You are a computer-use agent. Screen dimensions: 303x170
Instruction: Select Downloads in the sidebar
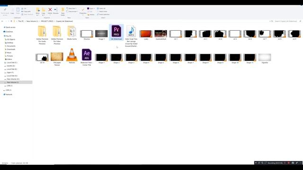coord(10,49)
